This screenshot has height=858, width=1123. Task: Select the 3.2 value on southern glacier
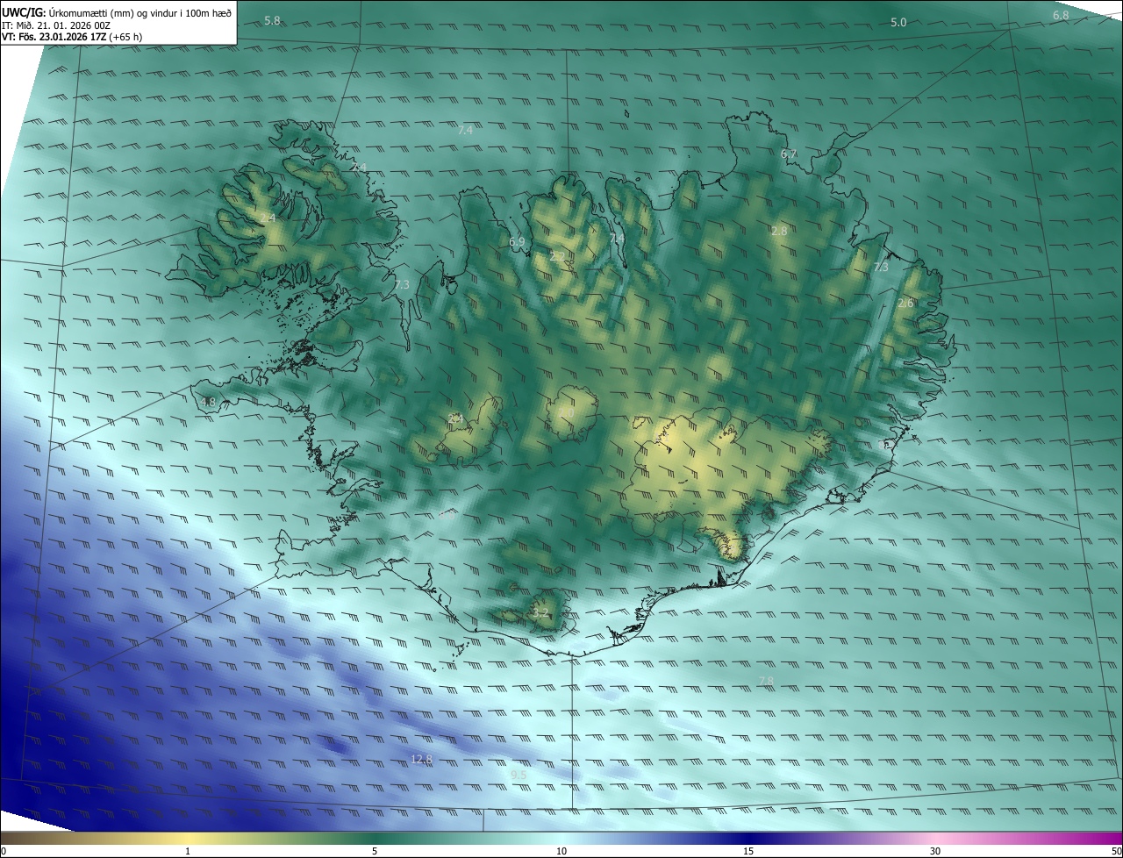pyautogui.click(x=540, y=613)
